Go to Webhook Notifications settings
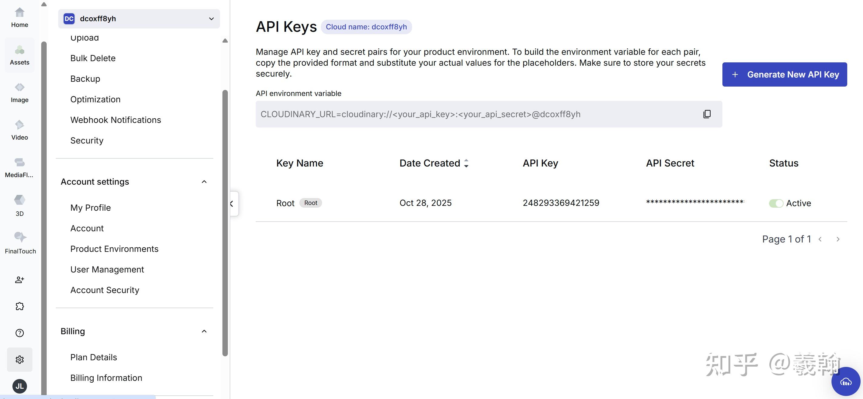The width and height of the screenshot is (863, 399). click(115, 120)
